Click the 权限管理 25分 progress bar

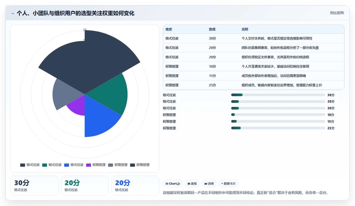tap(278, 128)
